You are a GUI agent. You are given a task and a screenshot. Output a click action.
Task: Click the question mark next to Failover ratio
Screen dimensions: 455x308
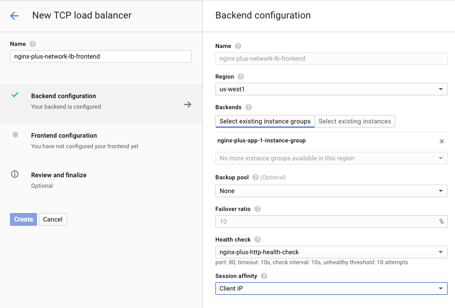[258, 209]
